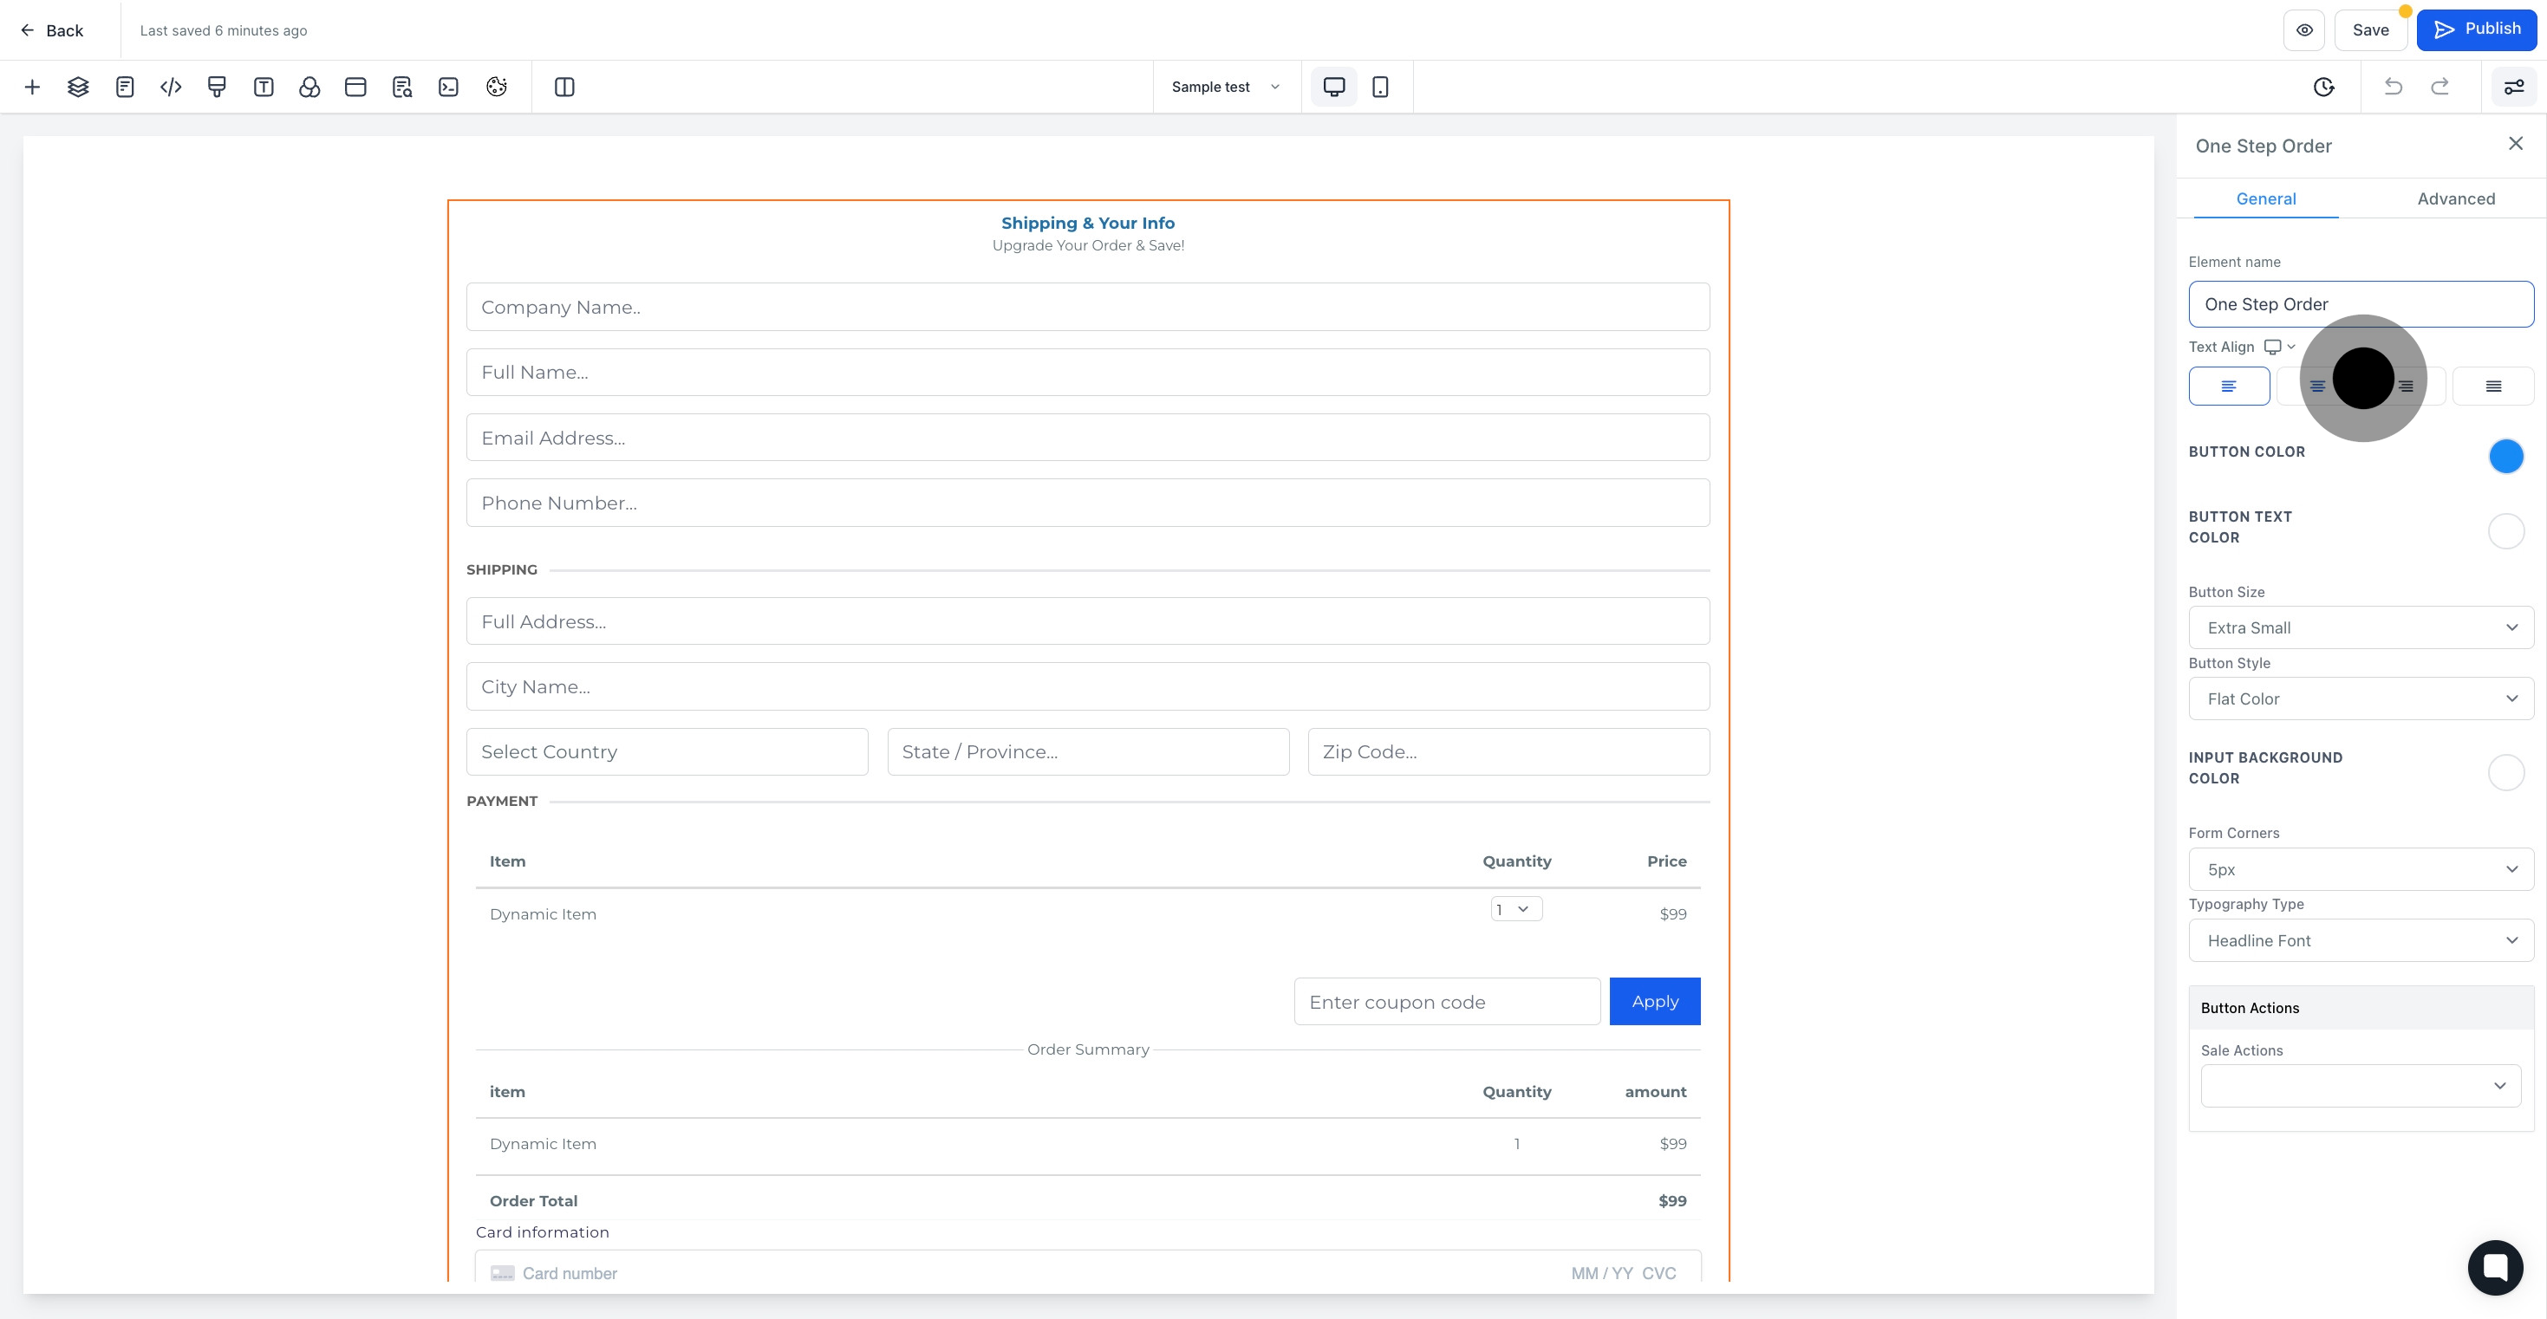The image size is (2547, 1319).
Task: Click the Upgrade Your Order & Save! subheading
Action: click(x=1088, y=246)
